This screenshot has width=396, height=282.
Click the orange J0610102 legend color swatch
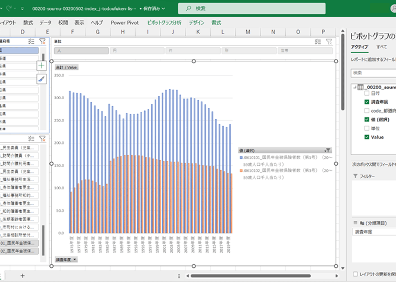point(241,171)
